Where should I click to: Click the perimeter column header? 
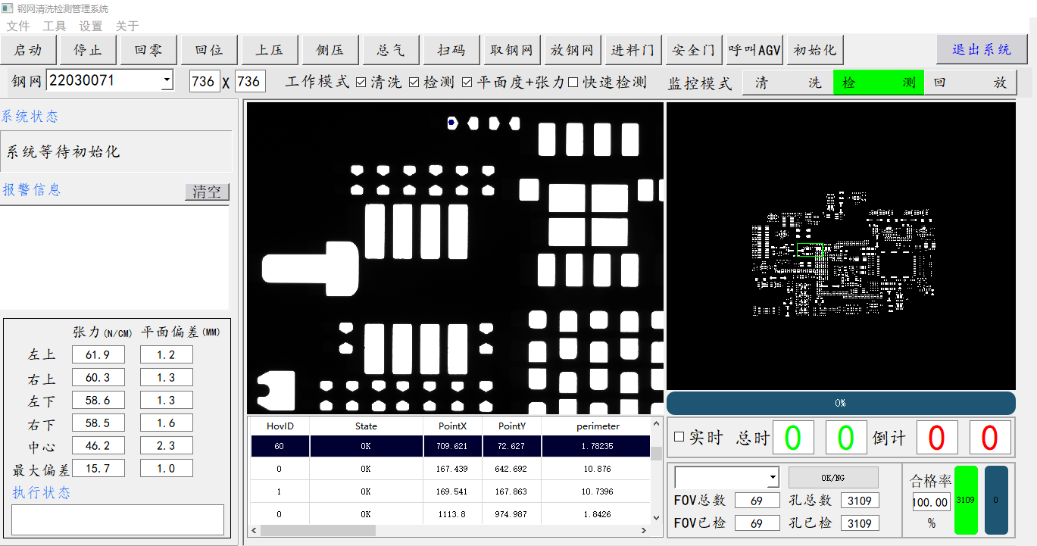coord(598,426)
